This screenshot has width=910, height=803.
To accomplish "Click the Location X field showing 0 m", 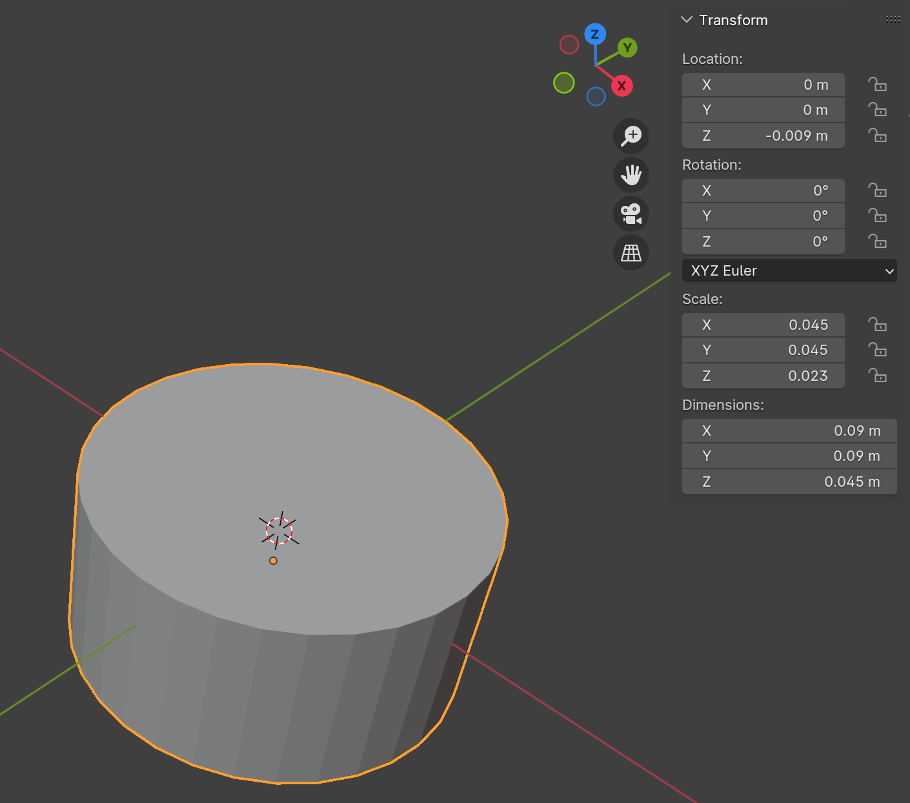I will [x=763, y=85].
